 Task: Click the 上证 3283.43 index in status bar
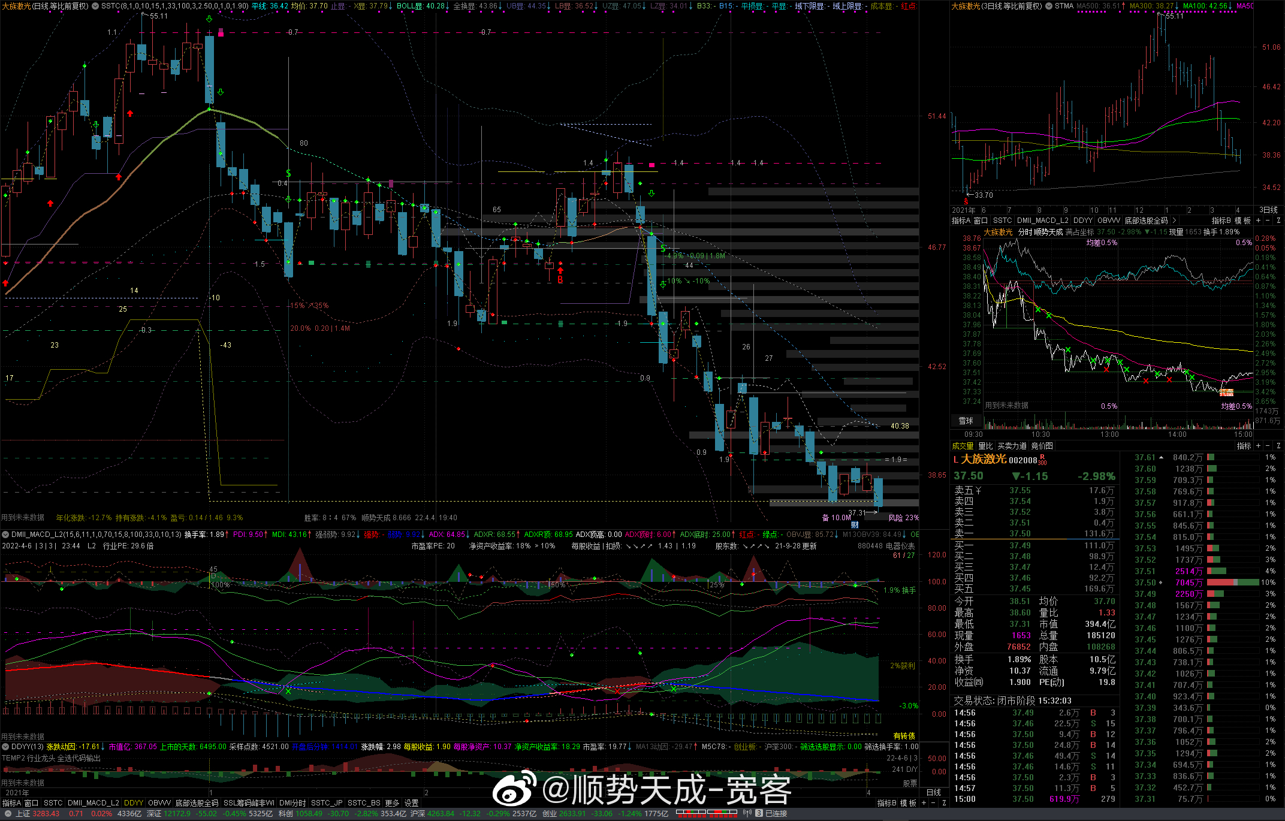(x=38, y=813)
